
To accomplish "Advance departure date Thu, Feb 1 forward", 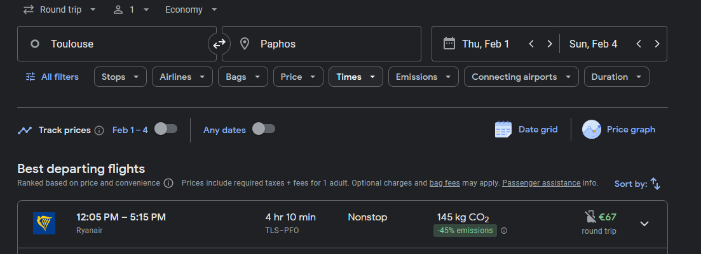I will [550, 44].
